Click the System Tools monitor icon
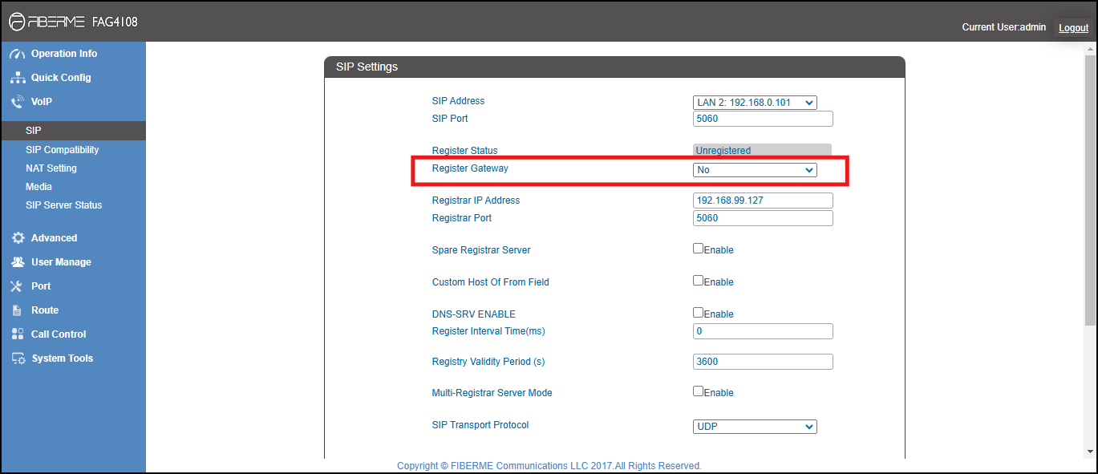This screenshot has height=474, width=1098. [18, 359]
